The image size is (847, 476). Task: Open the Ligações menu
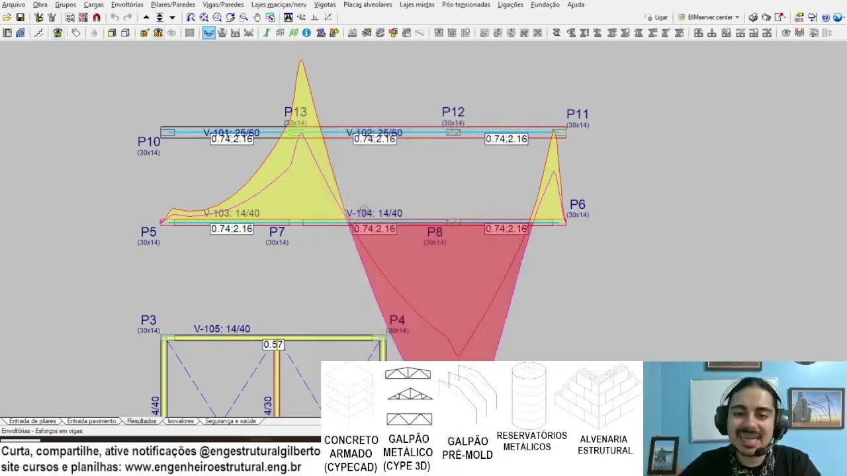tap(510, 5)
